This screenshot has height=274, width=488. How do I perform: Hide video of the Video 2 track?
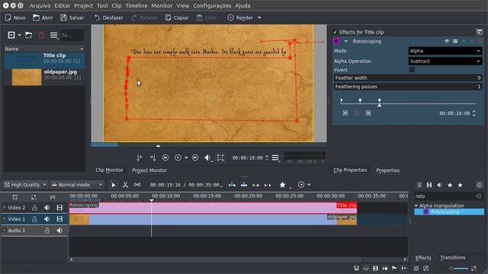[59, 208]
